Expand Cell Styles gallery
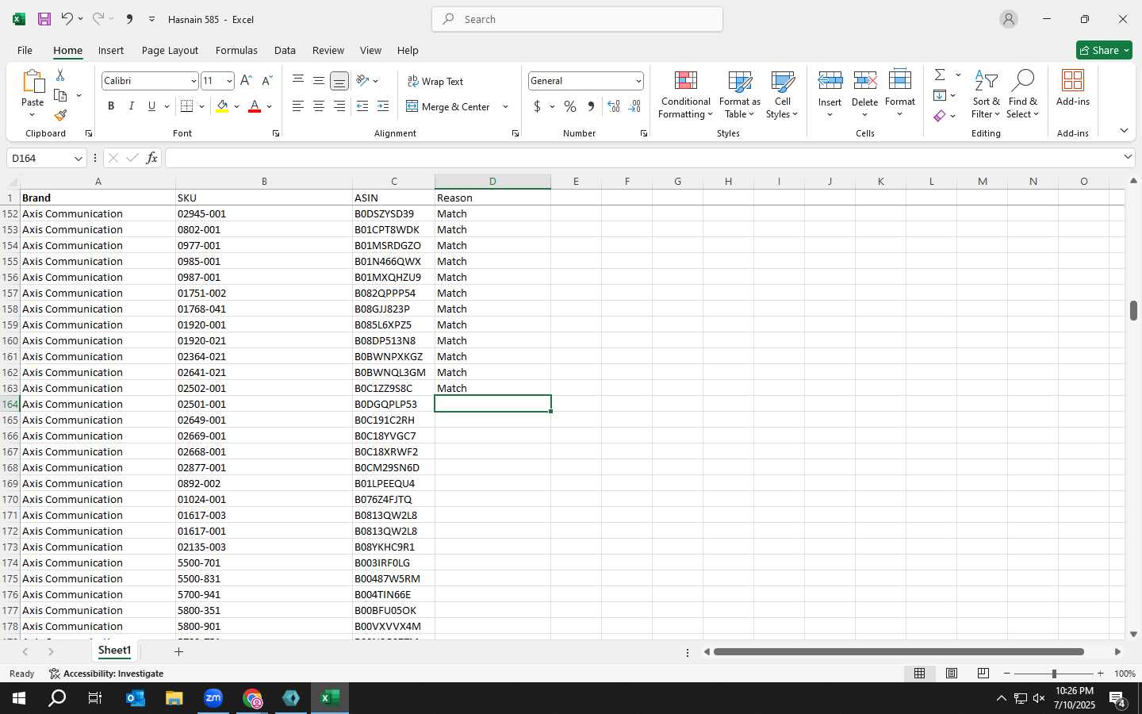This screenshot has width=1142, height=714. 782,94
